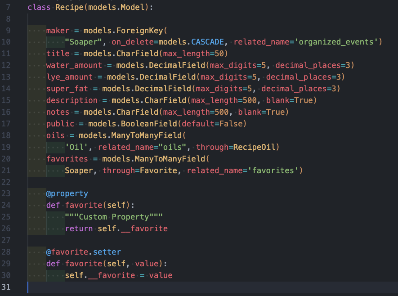Click the '@property' decorator
The image size is (398, 296).
67,194
